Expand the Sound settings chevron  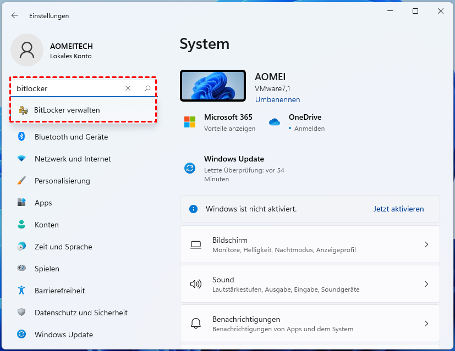click(426, 284)
